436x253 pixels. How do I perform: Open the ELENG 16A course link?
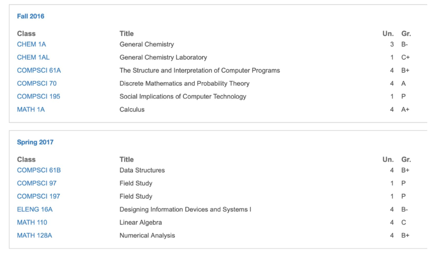coord(34,210)
